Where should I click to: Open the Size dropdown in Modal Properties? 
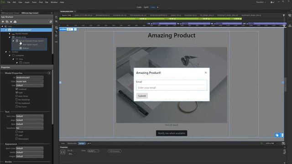click(30, 85)
